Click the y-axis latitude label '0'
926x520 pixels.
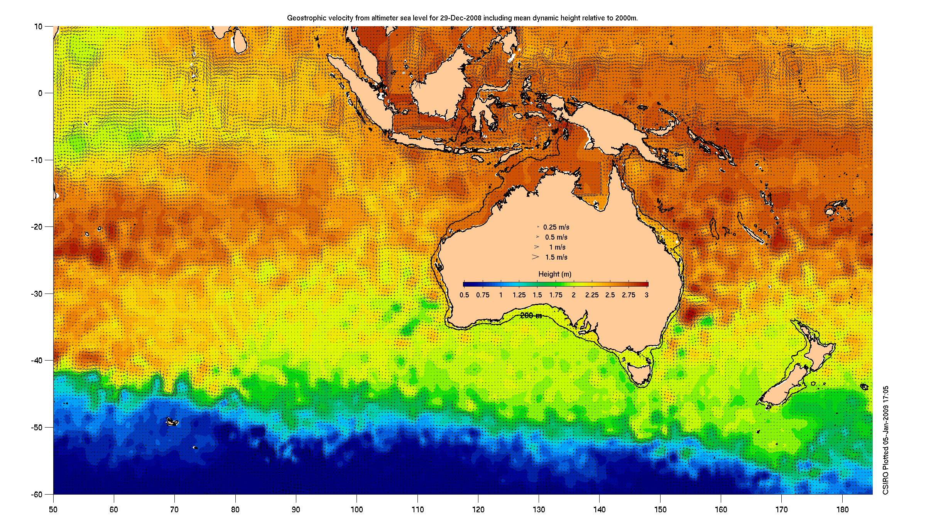click(40, 93)
